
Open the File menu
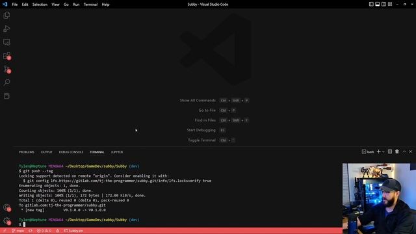pyautogui.click(x=14, y=5)
